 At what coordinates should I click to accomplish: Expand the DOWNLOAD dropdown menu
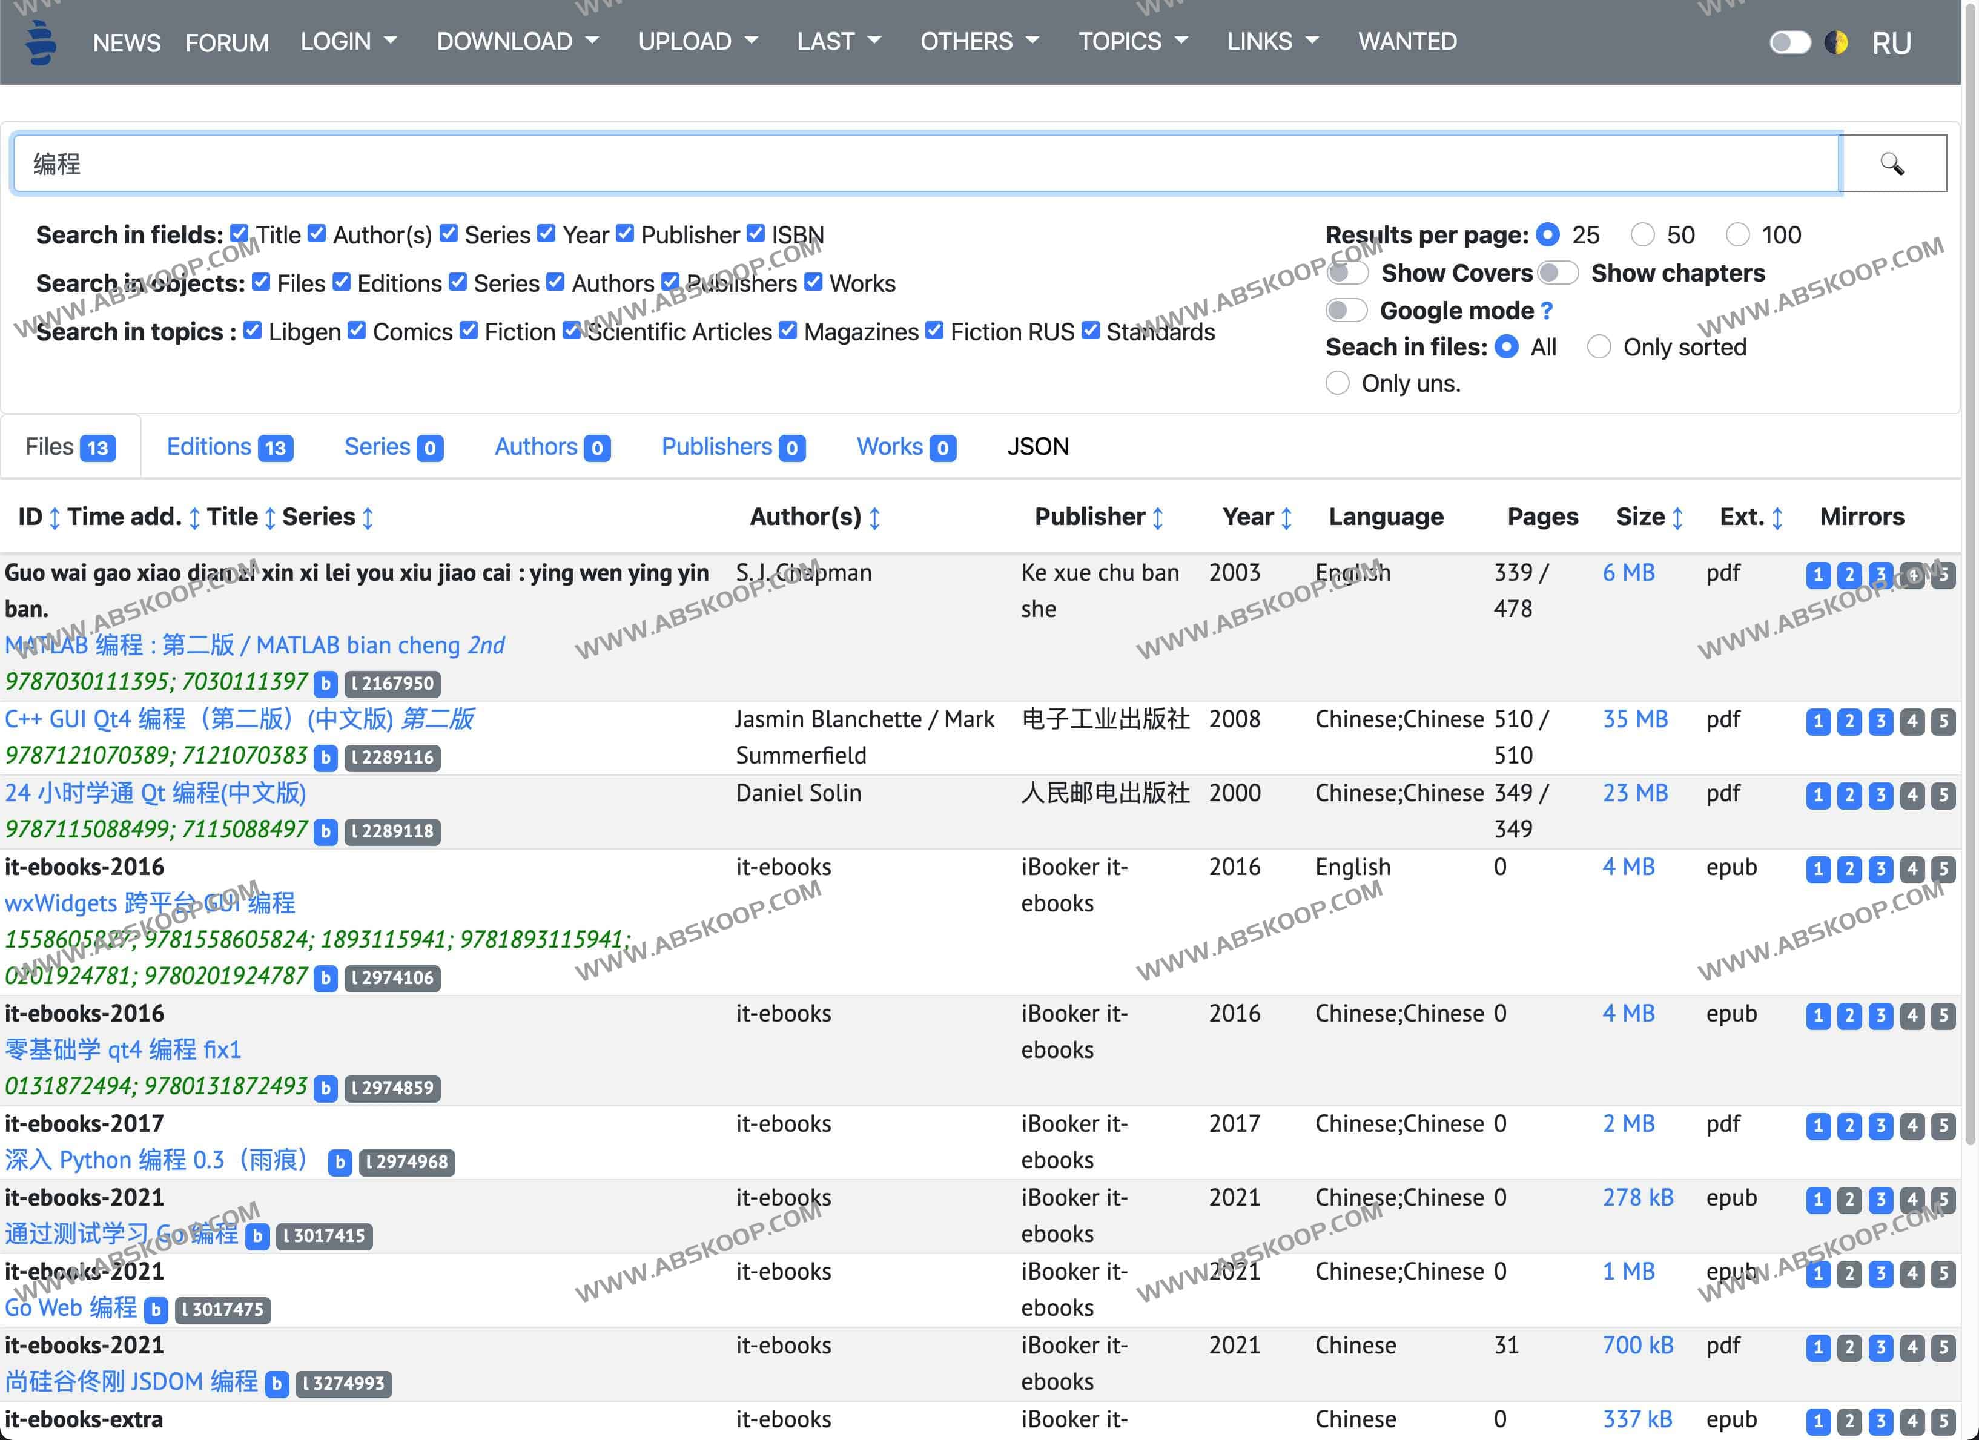click(517, 41)
